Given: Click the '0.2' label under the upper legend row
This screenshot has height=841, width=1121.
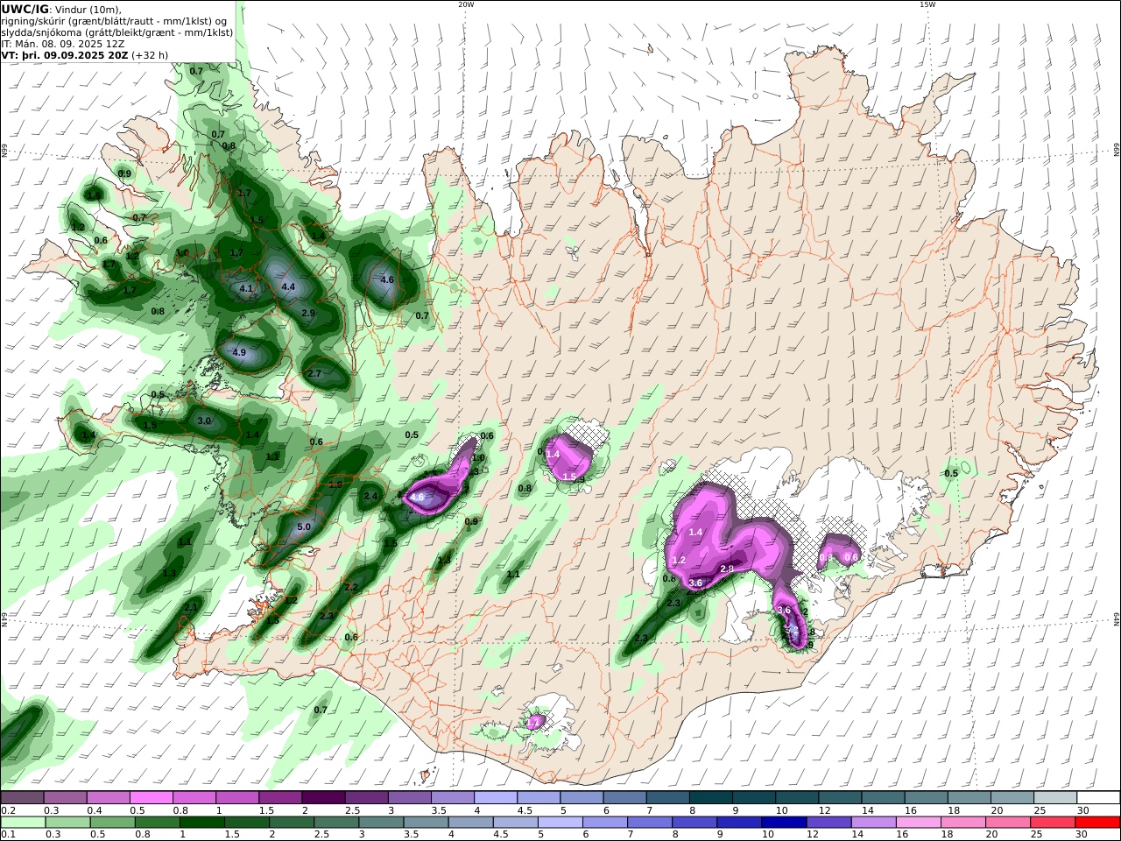Looking at the screenshot, I should pyautogui.click(x=7, y=810).
